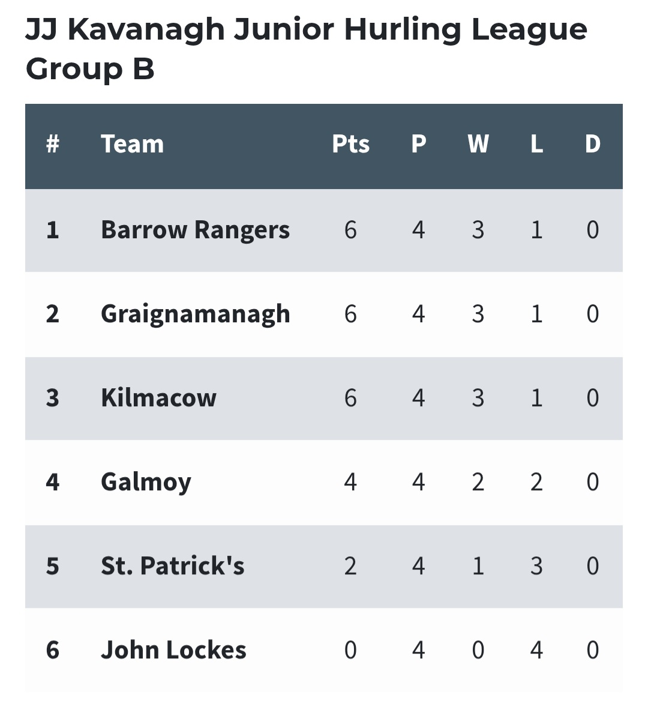648x704 pixels.
Task: Click the L column header
Action: pyautogui.click(x=536, y=144)
